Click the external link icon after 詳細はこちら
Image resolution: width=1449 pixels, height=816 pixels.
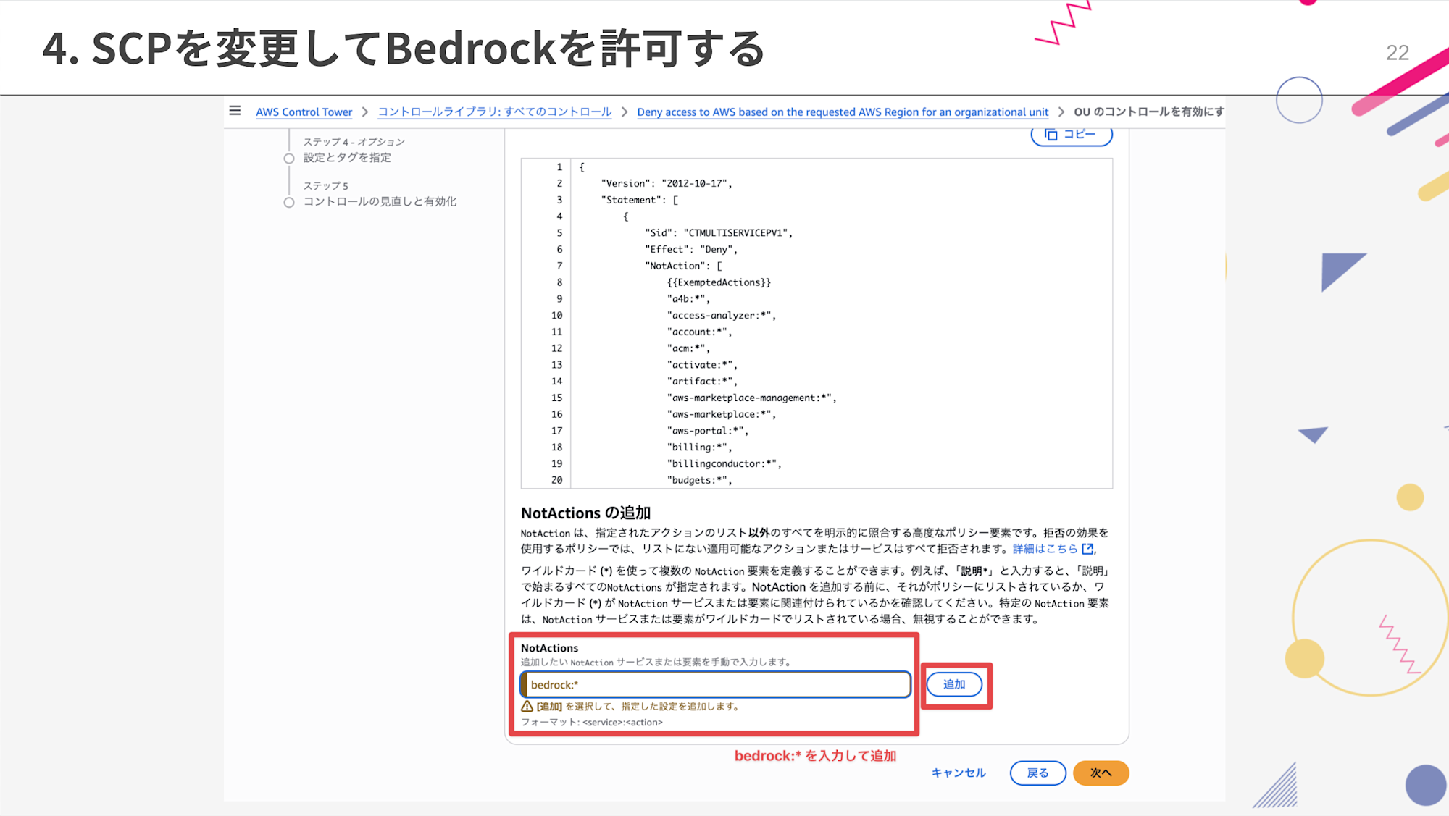1087,549
